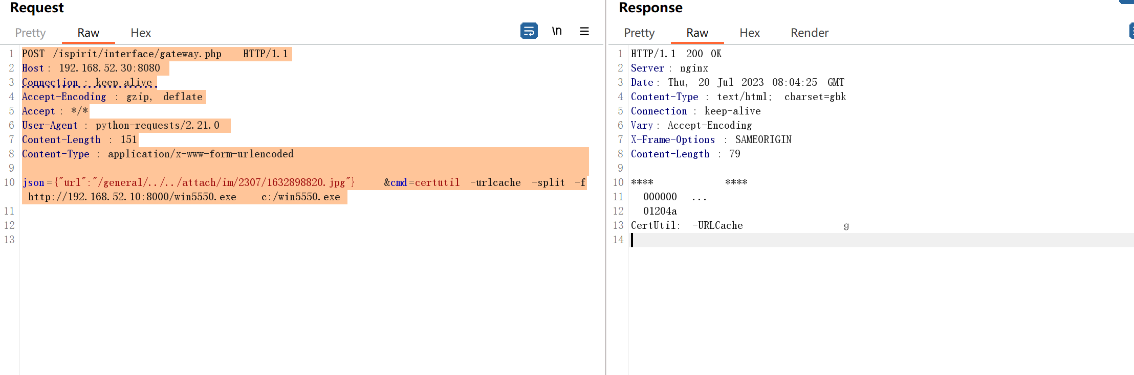
Task: Click the **** response body line 10
Action: 689,182
